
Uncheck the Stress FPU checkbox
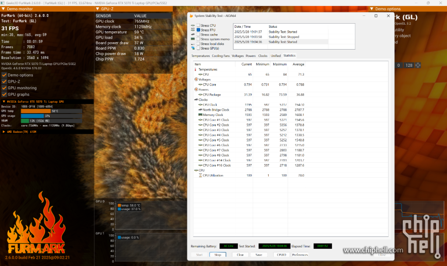[198, 30]
